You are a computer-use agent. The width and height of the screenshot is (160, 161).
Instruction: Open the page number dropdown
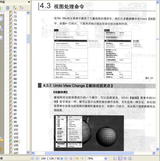pyautogui.click(x=62, y=159)
